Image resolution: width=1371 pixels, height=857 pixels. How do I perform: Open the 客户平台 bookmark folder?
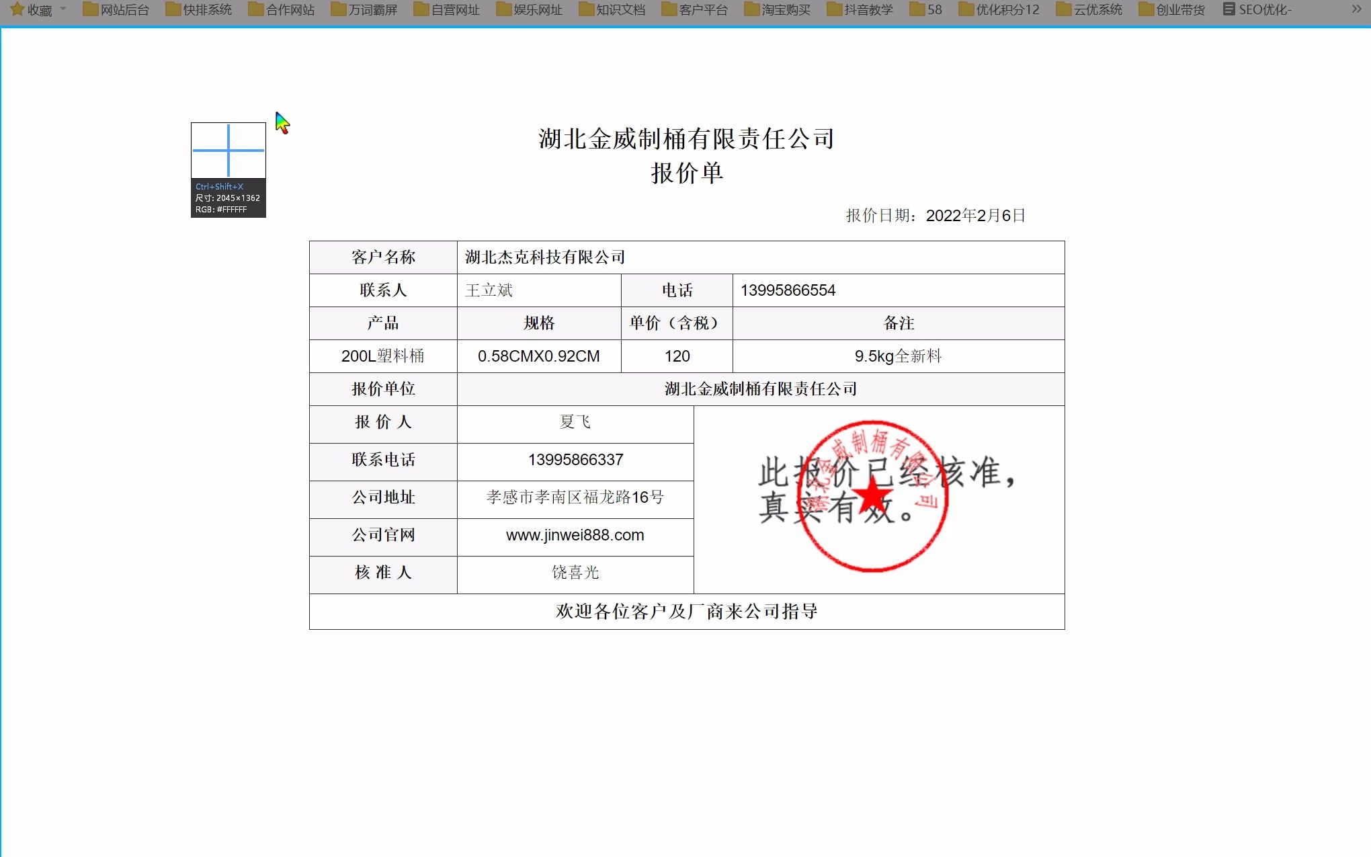pyautogui.click(x=694, y=9)
